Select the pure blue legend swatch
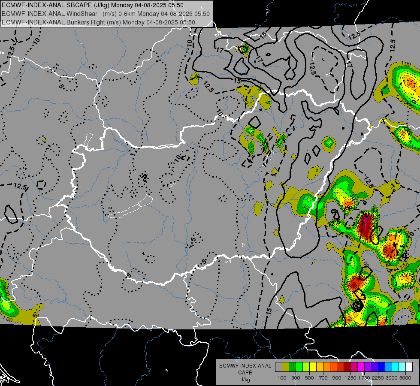 [x=381, y=367]
